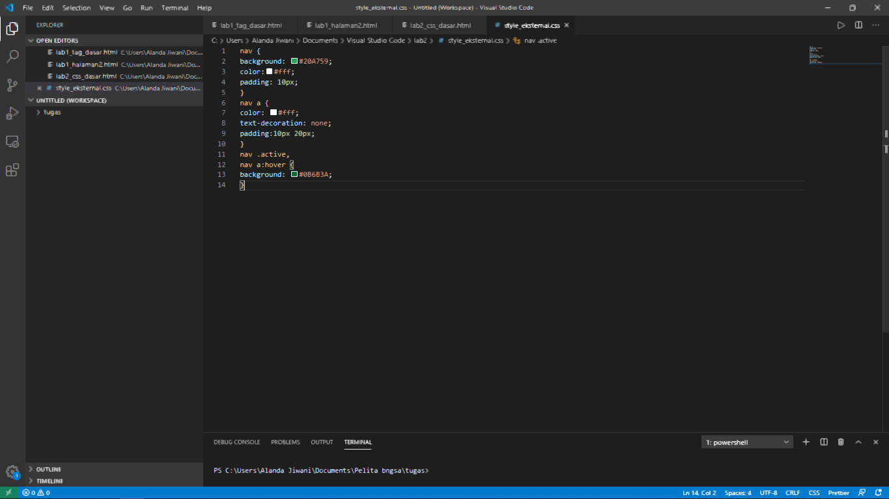Expand the Timeline section
Image resolution: width=889 pixels, height=499 pixels.
(115, 481)
